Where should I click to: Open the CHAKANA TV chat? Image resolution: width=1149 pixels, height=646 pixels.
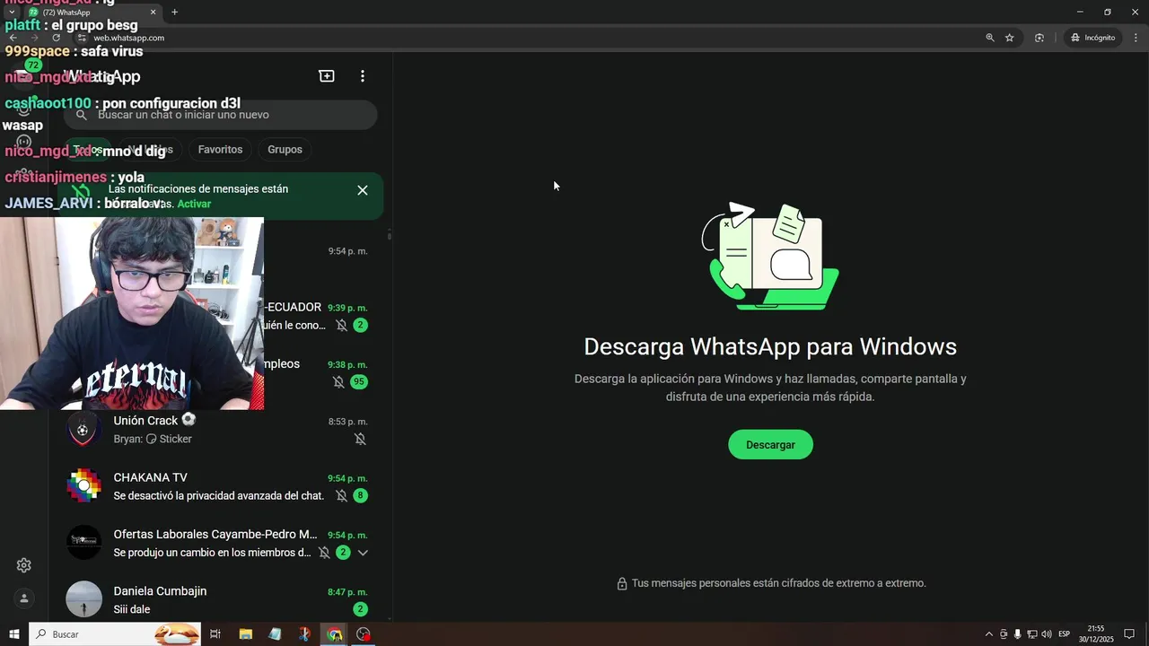pos(220,486)
